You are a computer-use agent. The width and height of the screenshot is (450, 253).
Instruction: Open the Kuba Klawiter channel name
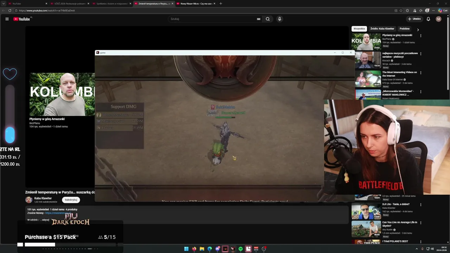point(43,198)
